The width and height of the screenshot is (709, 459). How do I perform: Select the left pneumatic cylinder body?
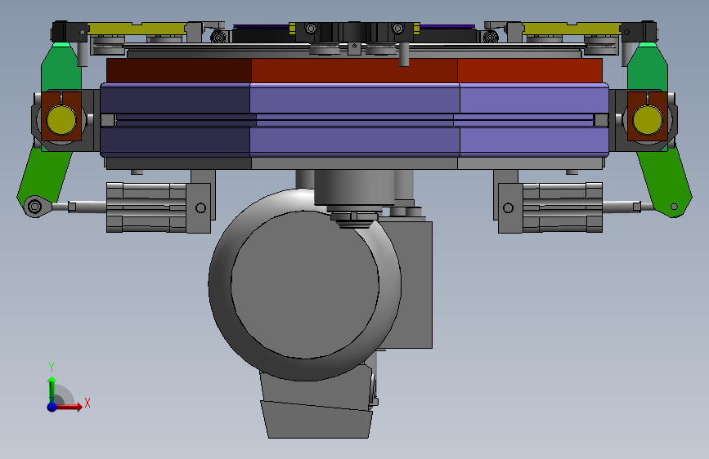pyautogui.click(x=147, y=207)
